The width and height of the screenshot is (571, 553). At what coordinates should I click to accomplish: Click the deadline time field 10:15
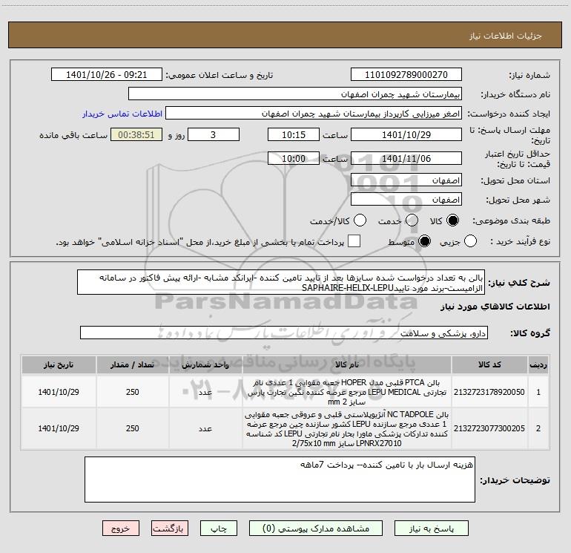click(294, 134)
